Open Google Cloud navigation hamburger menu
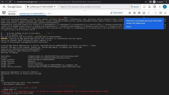Viewport: 169px width, 95px height. [x=4, y=7]
